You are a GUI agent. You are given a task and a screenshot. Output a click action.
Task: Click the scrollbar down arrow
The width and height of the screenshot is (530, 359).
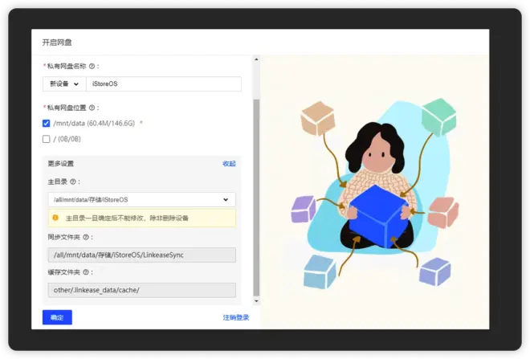pyautogui.click(x=256, y=301)
